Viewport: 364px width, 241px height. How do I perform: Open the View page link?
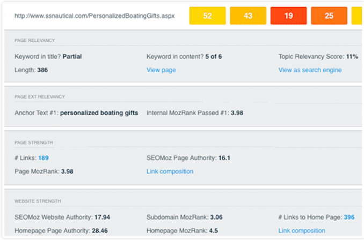(x=161, y=70)
